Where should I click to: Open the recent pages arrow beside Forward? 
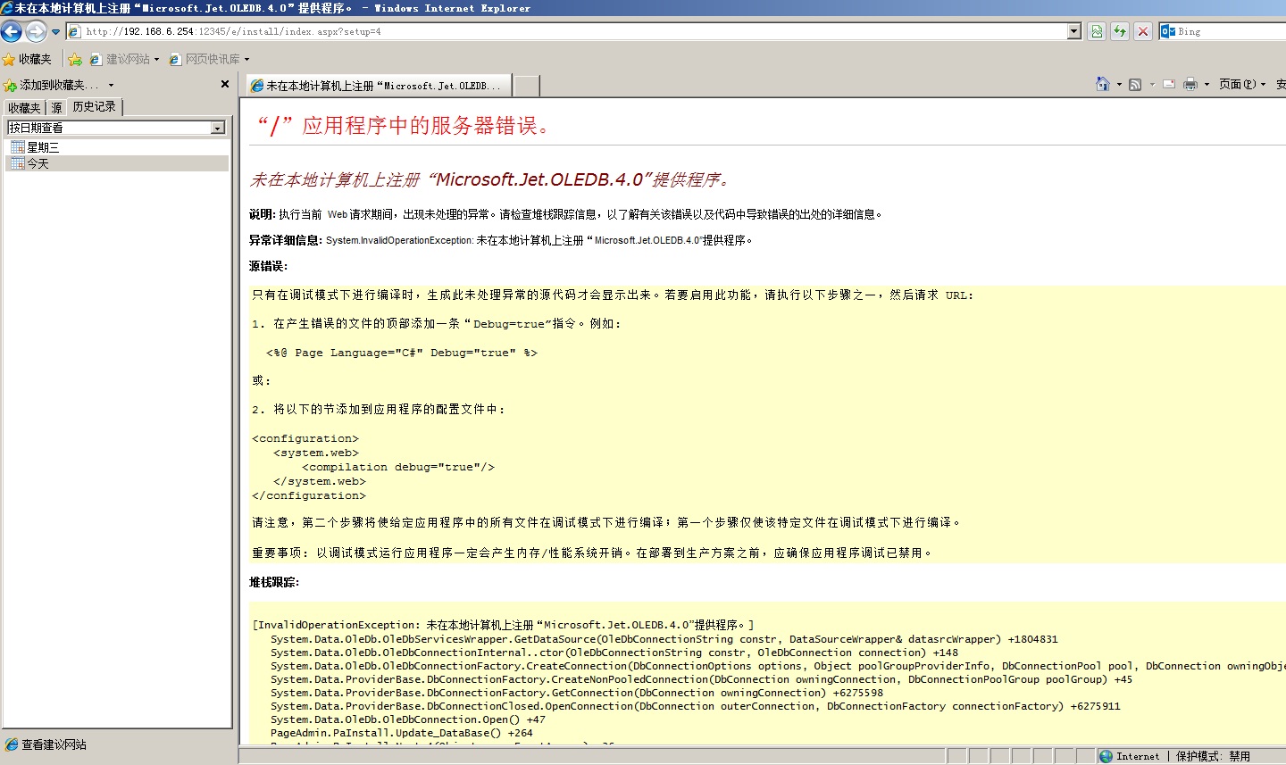coord(55,32)
